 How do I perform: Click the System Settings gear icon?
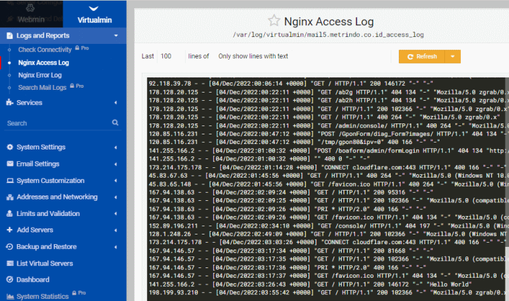10,147
